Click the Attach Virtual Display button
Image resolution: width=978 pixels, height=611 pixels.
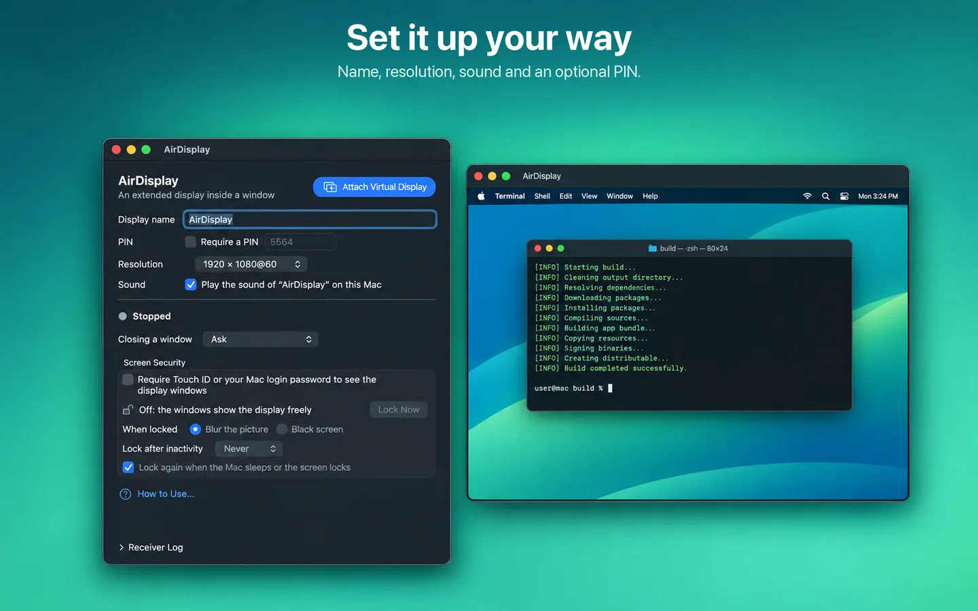374,187
